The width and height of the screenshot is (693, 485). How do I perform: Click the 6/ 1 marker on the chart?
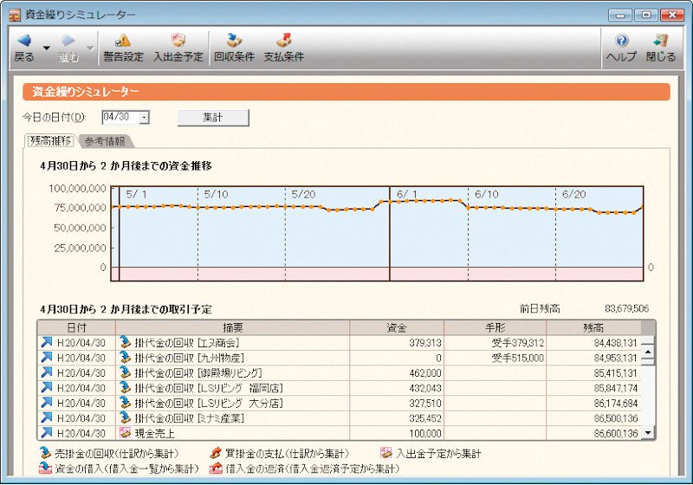coord(406,194)
